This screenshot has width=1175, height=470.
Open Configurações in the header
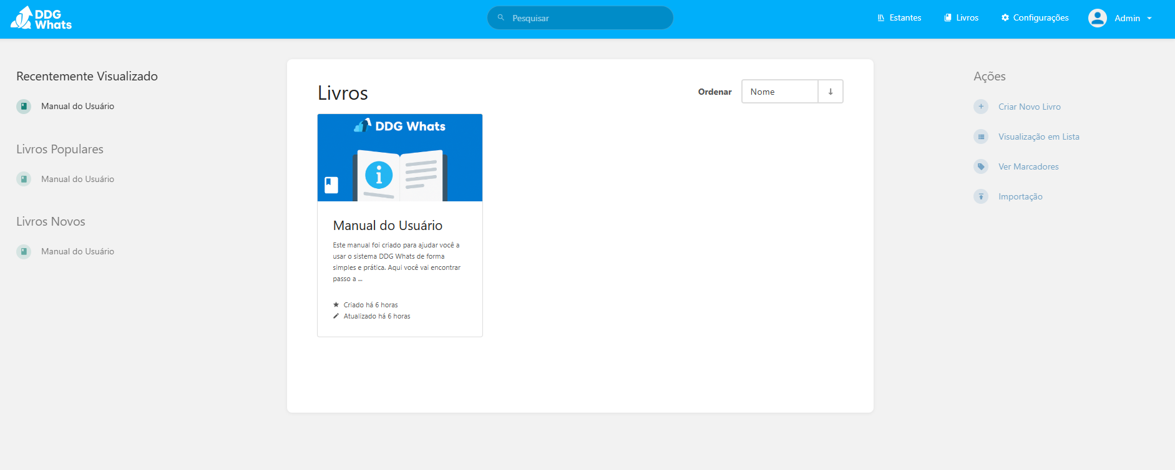[x=1035, y=18]
